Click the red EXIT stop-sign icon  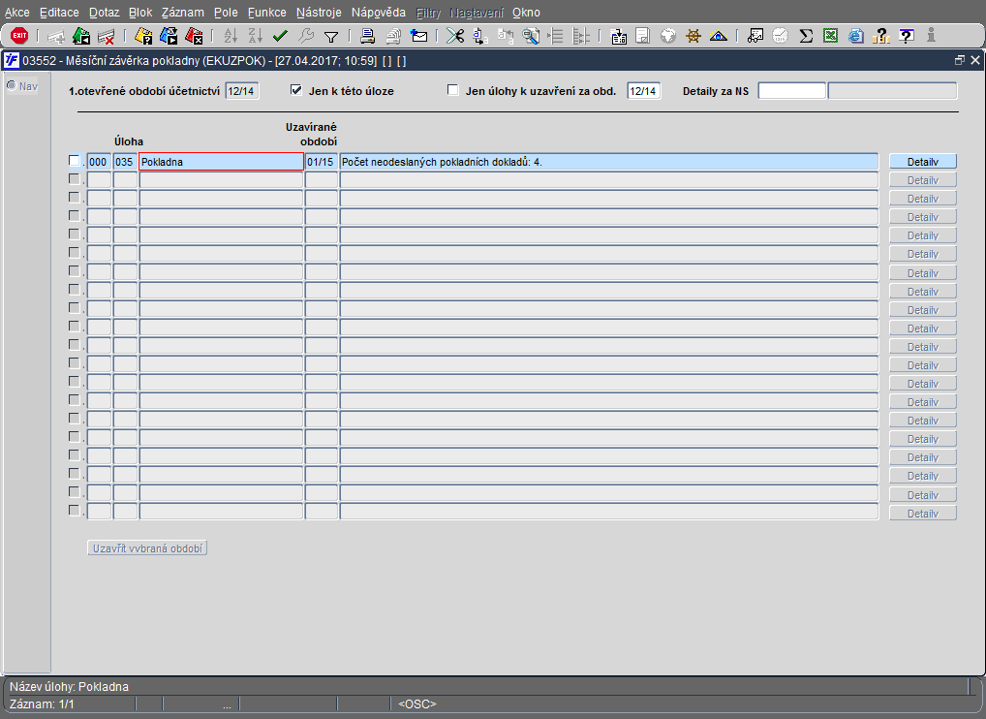[x=19, y=36]
